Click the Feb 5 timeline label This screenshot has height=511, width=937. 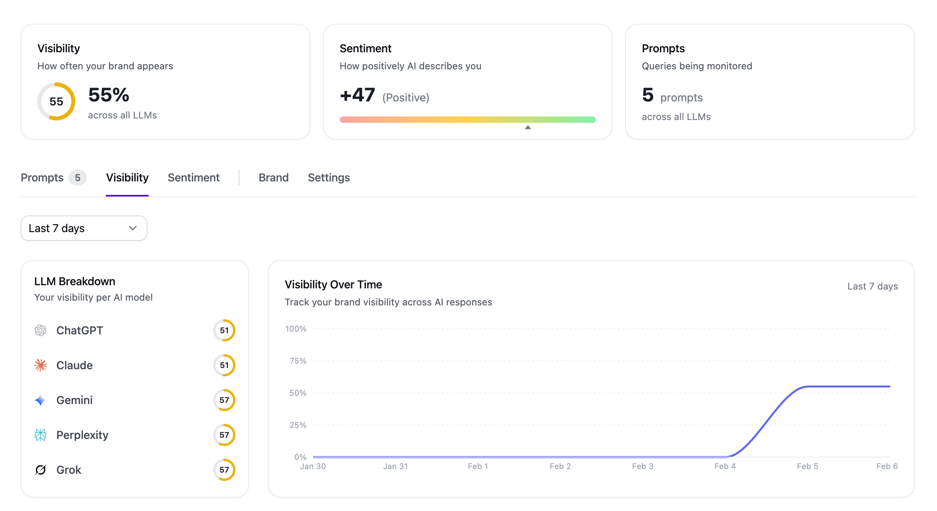(x=807, y=466)
